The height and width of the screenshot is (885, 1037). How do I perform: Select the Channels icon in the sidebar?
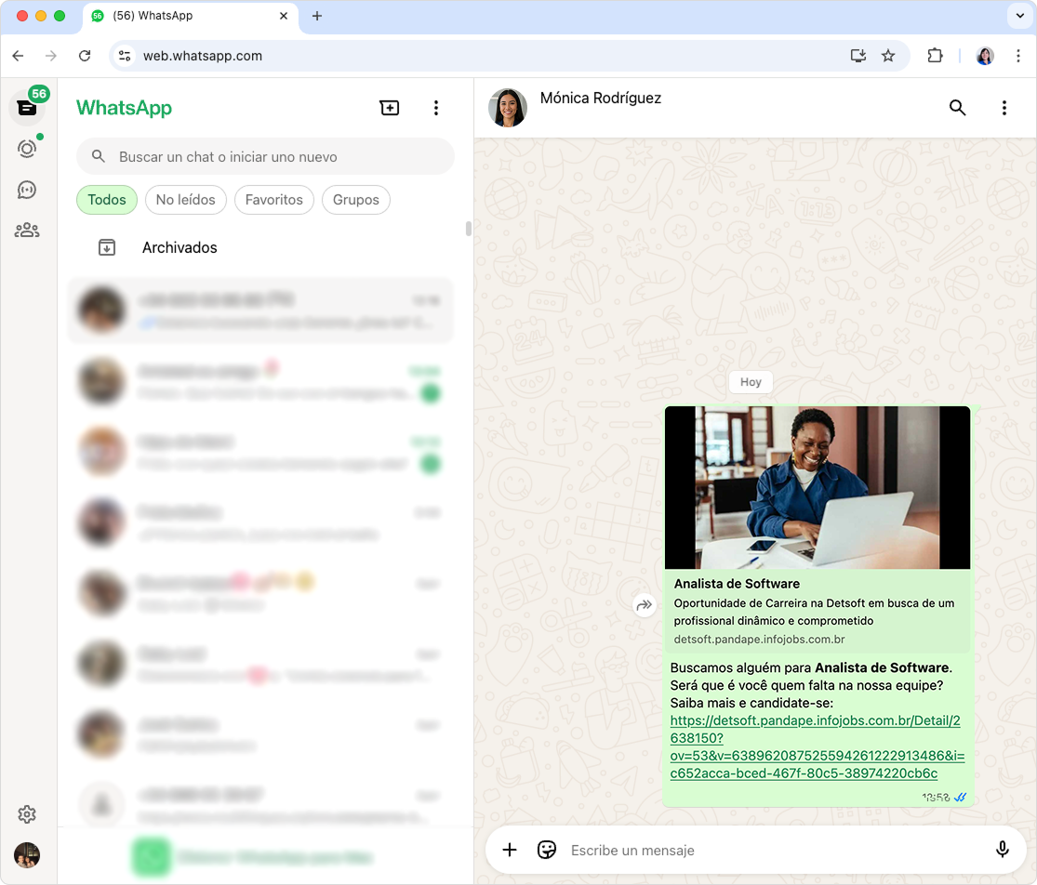click(27, 189)
